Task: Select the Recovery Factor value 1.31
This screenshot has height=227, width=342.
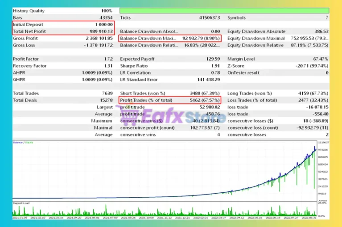Action: (108, 66)
